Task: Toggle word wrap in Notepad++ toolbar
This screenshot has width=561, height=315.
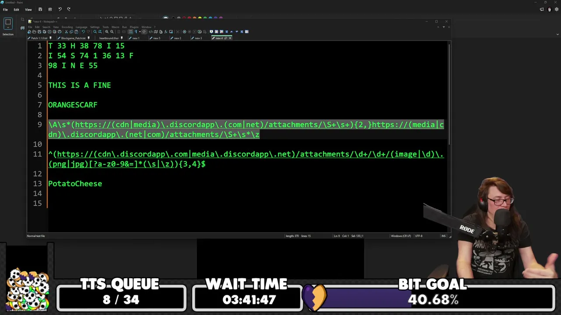Action: (x=131, y=31)
